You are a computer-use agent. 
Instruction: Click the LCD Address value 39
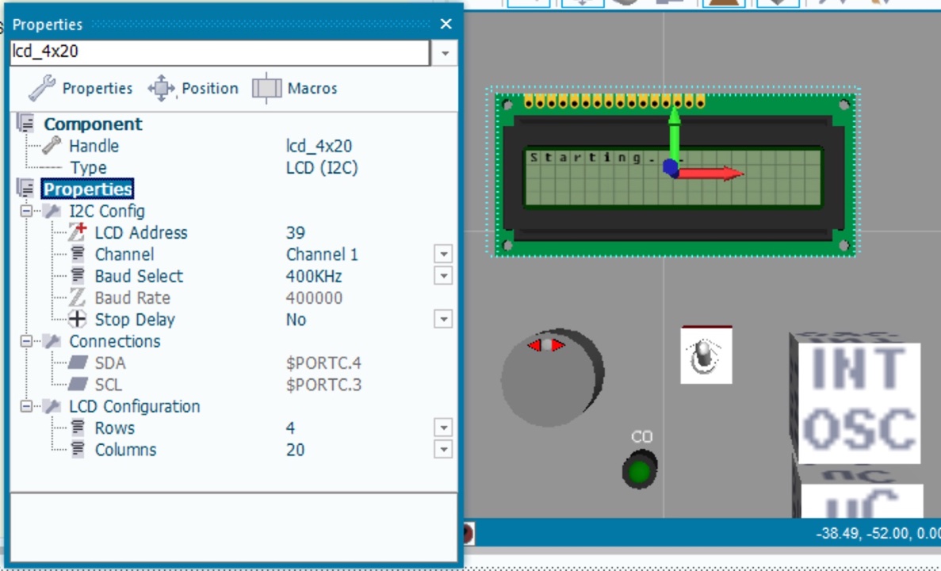(x=296, y=233)
